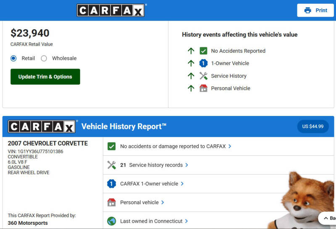Click the US $44.99 price button
The image size is (336, 229).
point(312,126)
